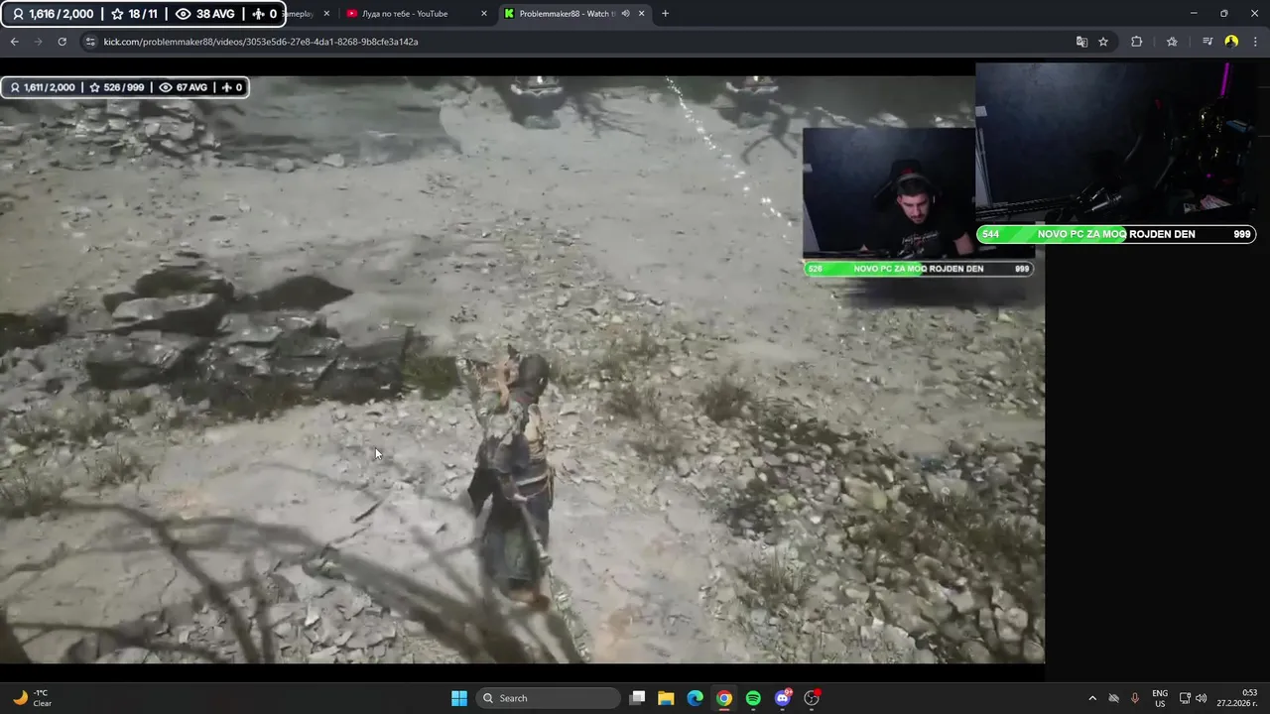Click the camera-off tray icon
Screen dimensions: 1270x714
coord(1113,698)
